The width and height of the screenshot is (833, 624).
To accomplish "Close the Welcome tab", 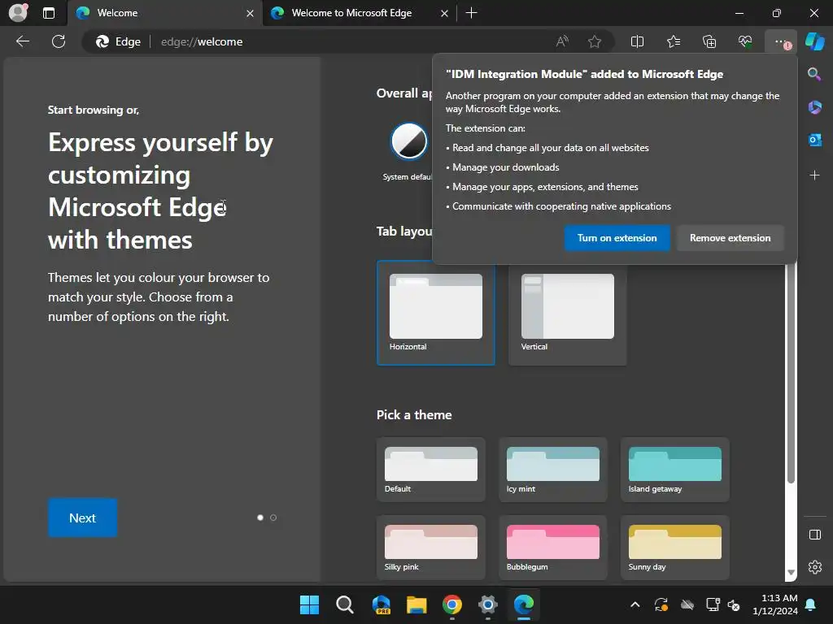I will click(x=251, y=13).
